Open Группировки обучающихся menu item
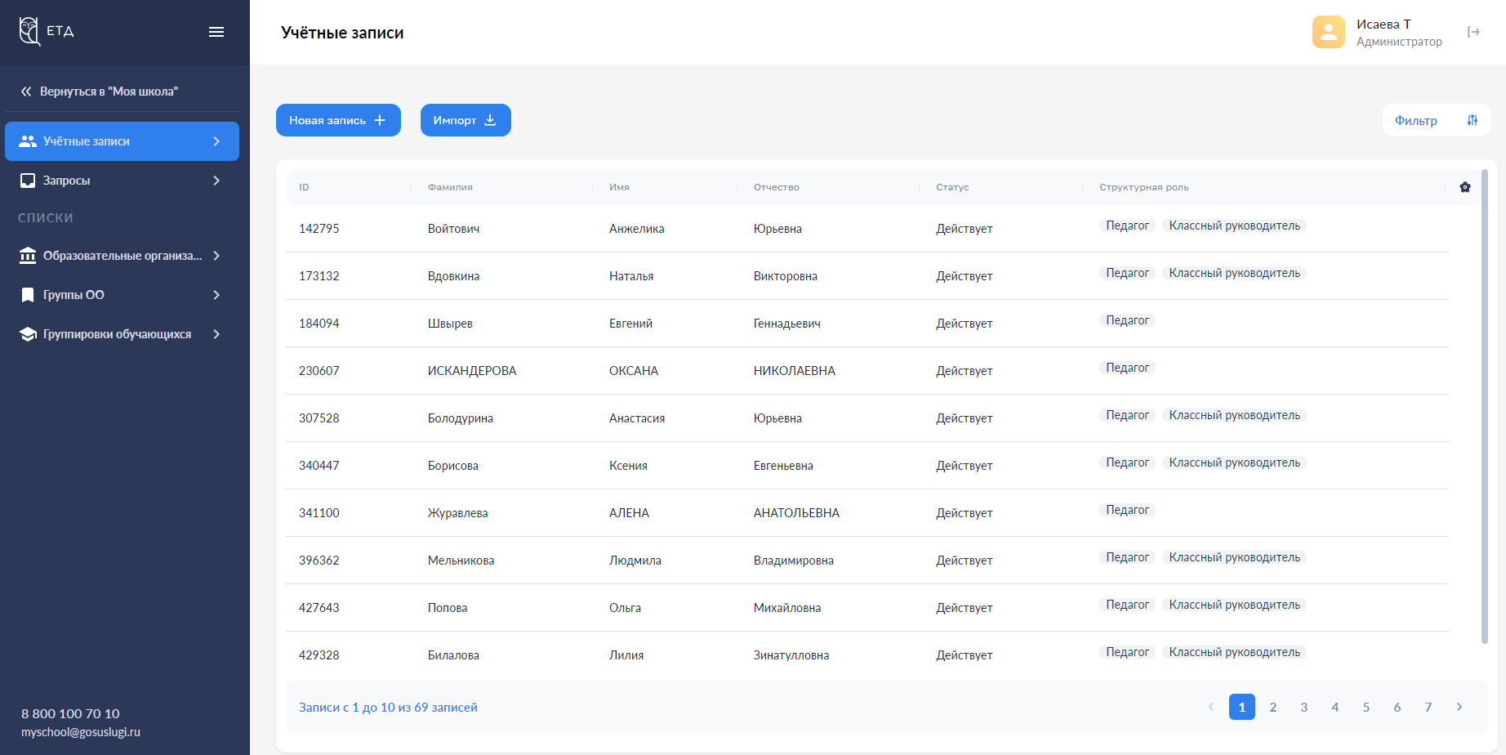 (x=122, y=334)
